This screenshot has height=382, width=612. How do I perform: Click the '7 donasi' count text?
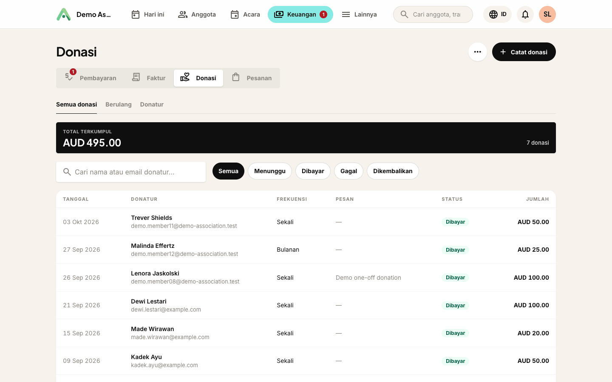coord(538,143)
